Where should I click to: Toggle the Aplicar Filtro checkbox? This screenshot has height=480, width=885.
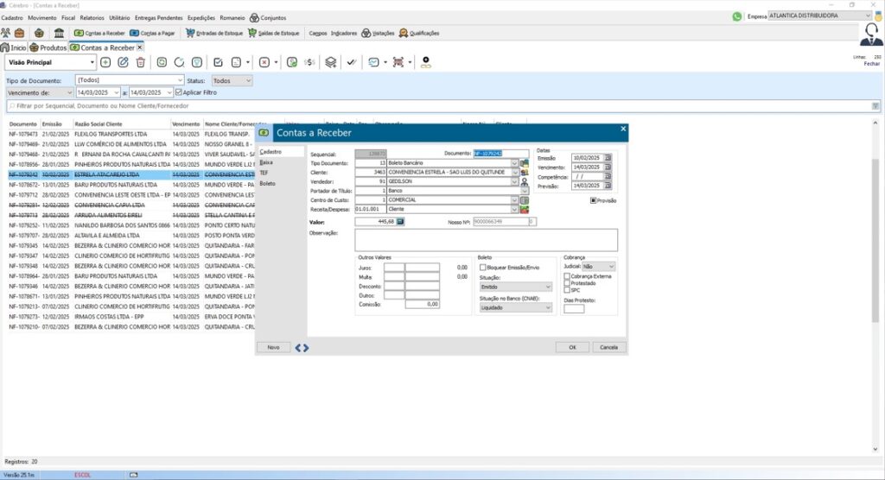click(x=178, y=92)
